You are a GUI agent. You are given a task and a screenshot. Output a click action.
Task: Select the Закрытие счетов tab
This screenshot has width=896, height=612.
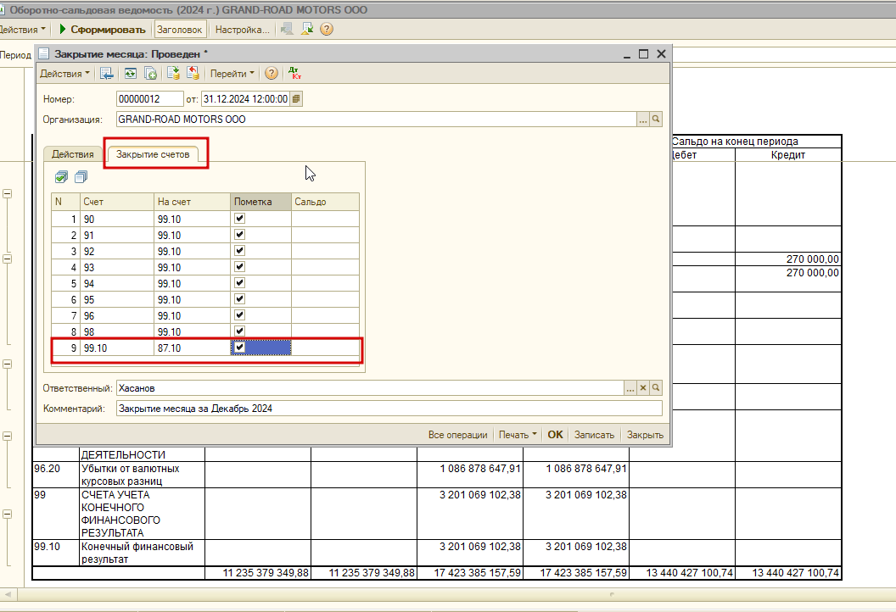coord(153,154)
